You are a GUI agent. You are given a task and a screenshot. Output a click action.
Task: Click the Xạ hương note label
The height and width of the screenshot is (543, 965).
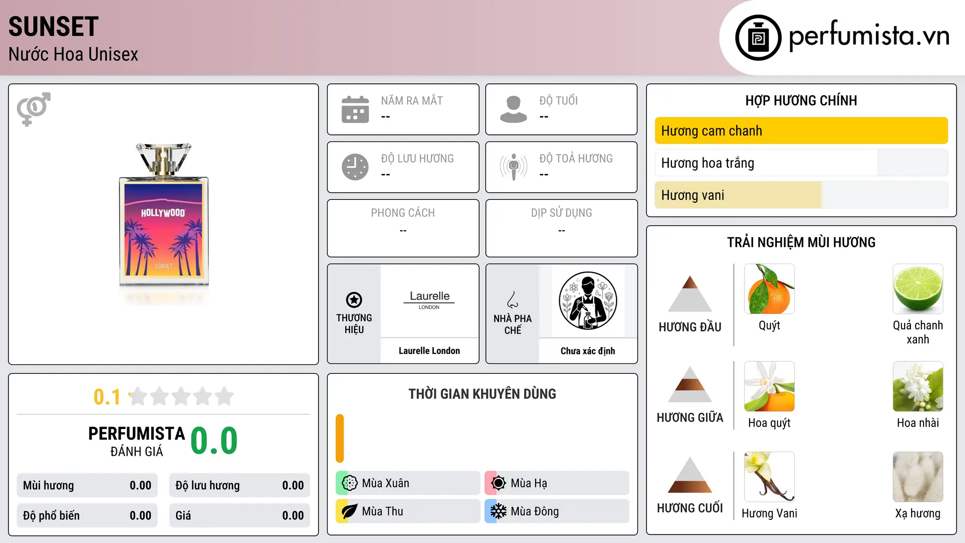pos(918,513)
